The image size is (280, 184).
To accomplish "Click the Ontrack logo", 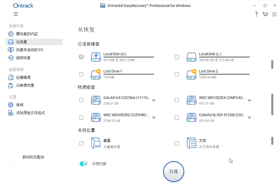I will click(23, 6).
